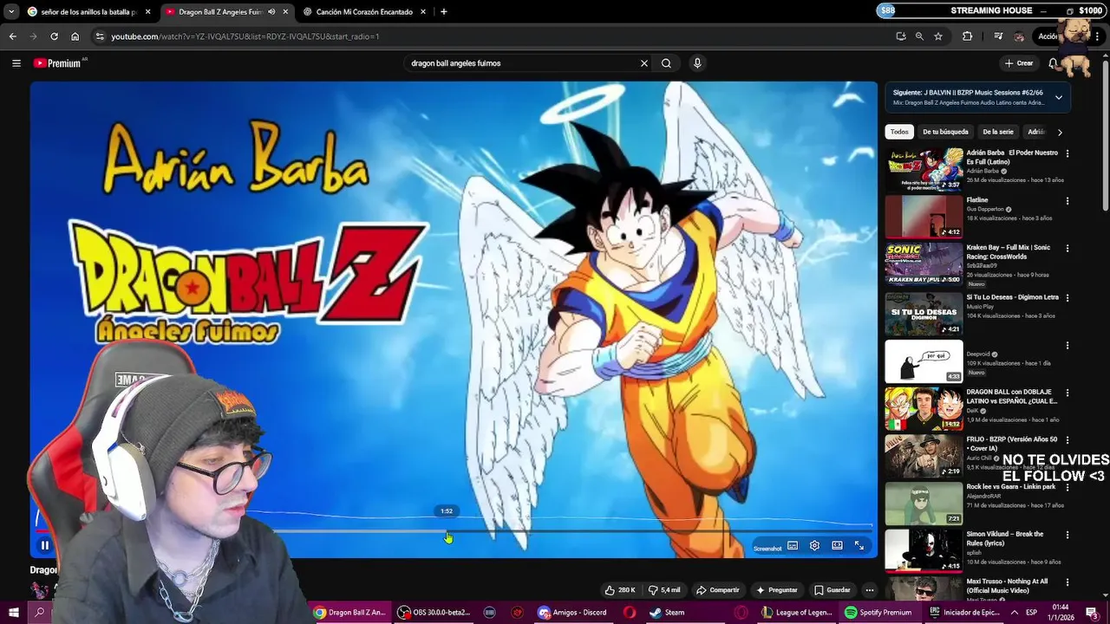Open the YouTube notifications bell
The image size is (1110, 624).
[1053, 63]
